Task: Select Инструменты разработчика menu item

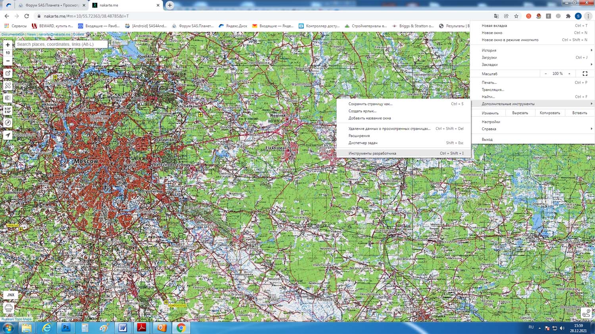Action: tap(372, 154)
